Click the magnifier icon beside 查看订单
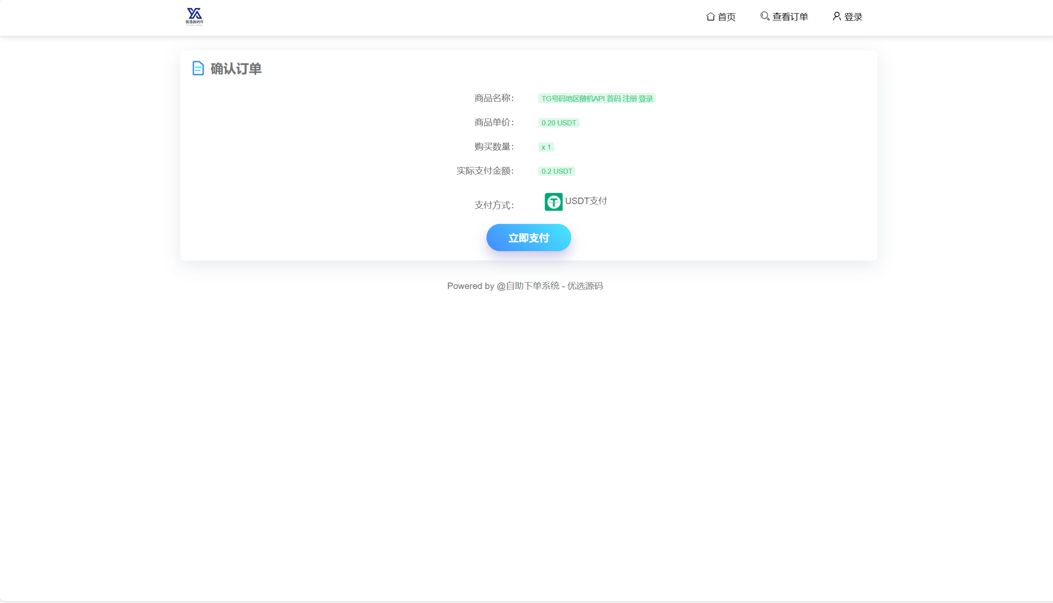1053x603 pixels. click(765, 16)
